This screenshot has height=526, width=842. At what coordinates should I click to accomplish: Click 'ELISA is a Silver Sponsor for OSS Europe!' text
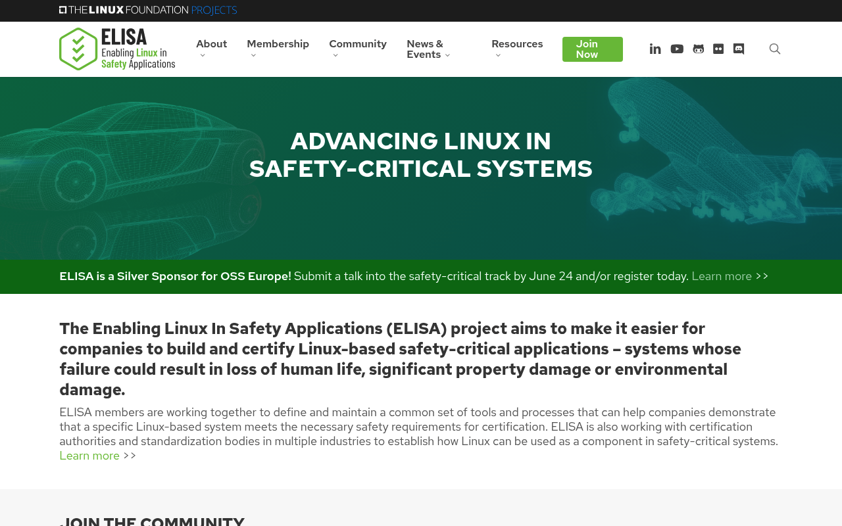tap(175, 276)
